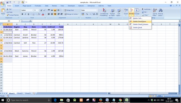Open Edge from the taskbar
The image size is (181, 103).
coord(55,100)
